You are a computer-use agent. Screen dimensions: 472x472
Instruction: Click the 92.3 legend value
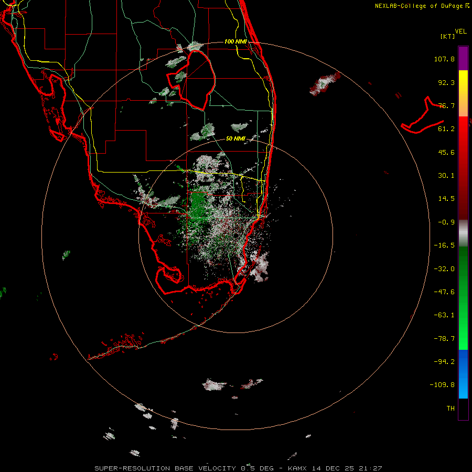tap(446, 82)
